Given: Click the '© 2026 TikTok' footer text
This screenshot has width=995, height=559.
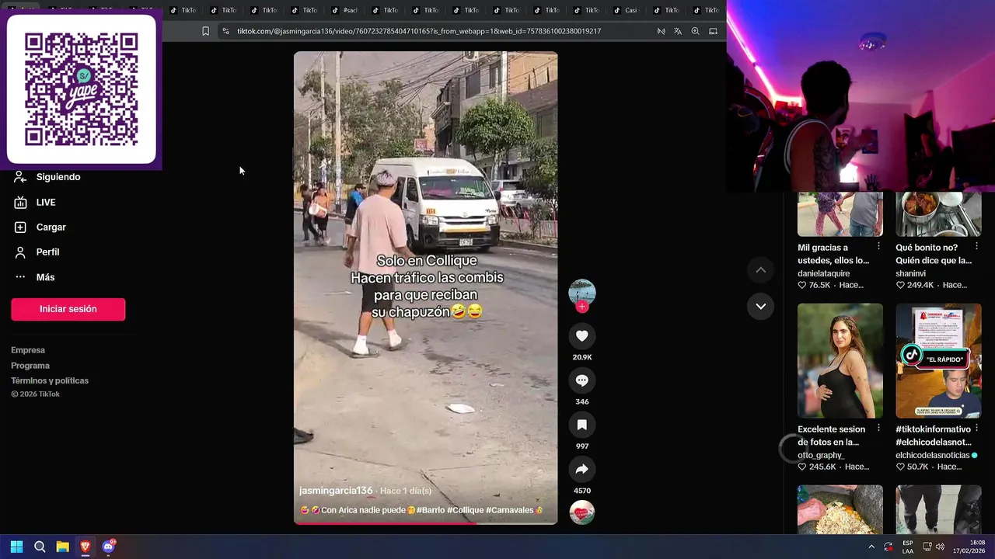Looking at the screenshot, I should click(35, 394).
